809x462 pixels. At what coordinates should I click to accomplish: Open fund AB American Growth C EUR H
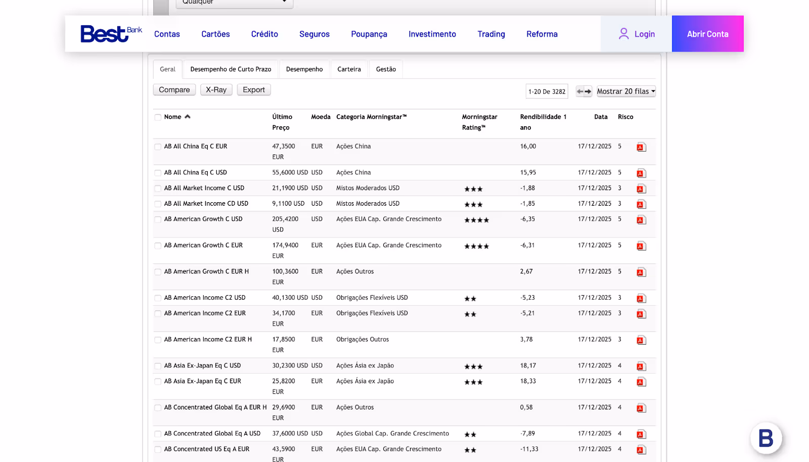[x=206, y=271]
